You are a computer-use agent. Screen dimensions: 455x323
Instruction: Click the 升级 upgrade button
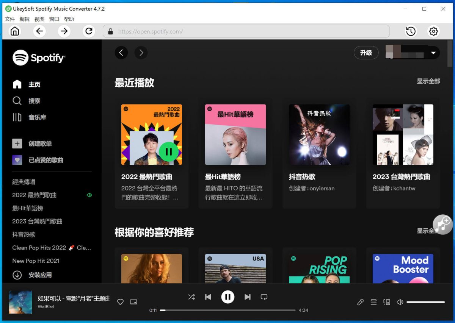coord(366,53)
